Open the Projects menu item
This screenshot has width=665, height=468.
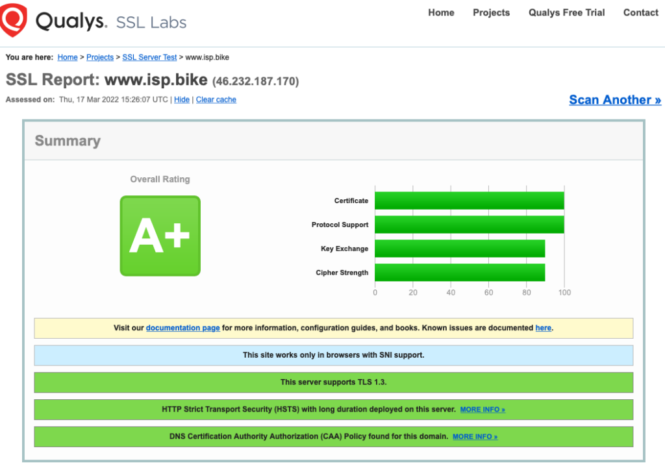tap(491, 12)
